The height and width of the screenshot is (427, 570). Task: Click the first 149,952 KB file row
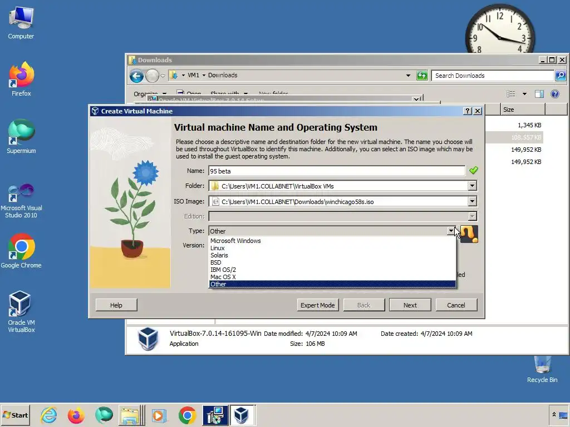point(526,150)
